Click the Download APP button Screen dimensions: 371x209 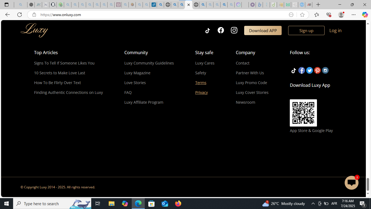(x=263, y=30)
